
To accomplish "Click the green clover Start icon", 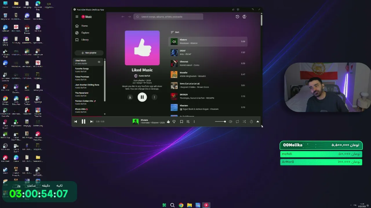I will click(x=164, y=205).
